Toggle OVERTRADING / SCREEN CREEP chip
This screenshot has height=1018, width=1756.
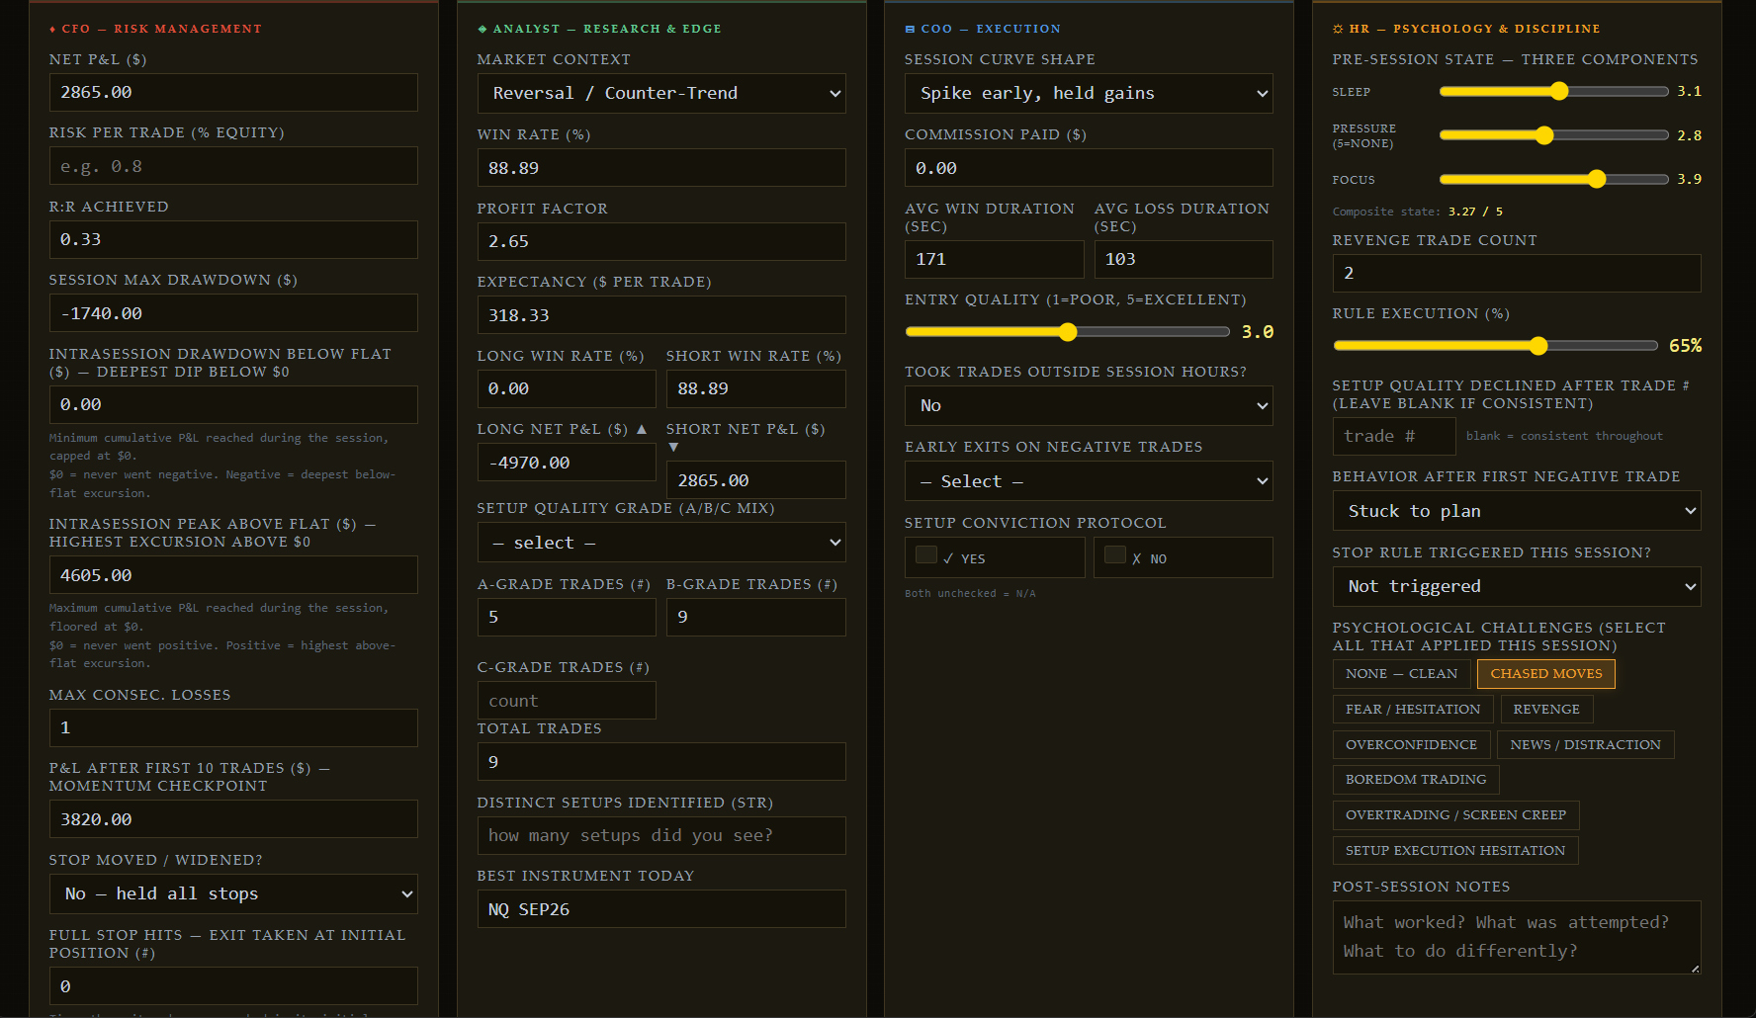(1455, 815)
